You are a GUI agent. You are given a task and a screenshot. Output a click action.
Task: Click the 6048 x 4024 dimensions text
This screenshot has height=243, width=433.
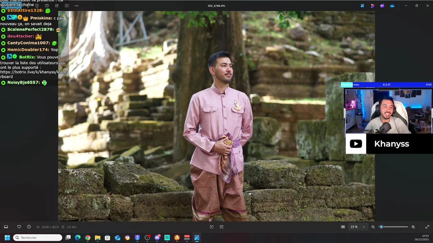(50, 227)
